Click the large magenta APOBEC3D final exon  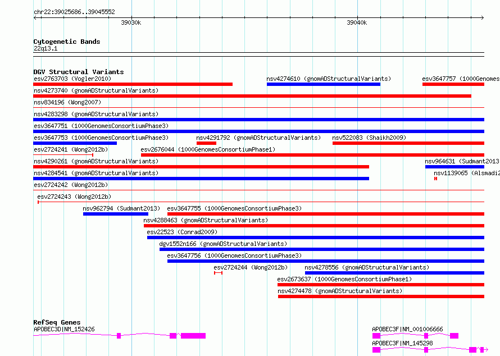pos(193,336)
